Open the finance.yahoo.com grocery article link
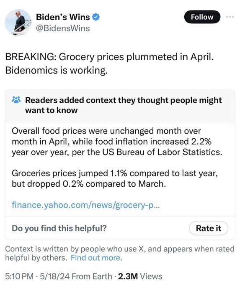The image size is (240, 284). (85, 205)
